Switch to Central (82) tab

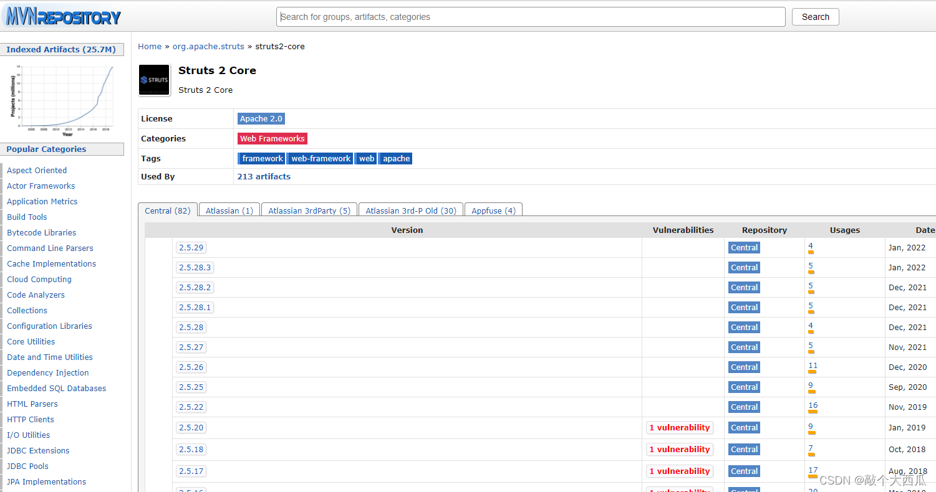tap(168, 211)
